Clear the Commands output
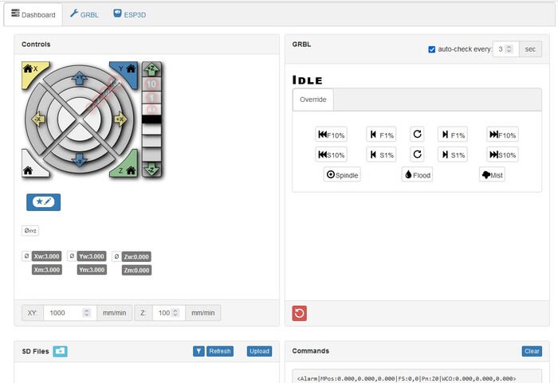Viewport: 558px width, 383px height. tap(532, 351)
